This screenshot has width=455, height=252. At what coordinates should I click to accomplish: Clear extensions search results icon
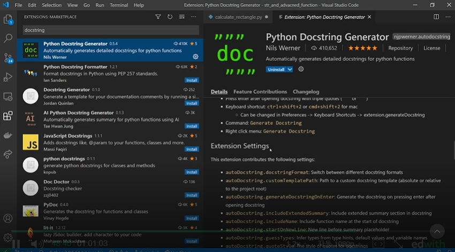click(181, 17)
